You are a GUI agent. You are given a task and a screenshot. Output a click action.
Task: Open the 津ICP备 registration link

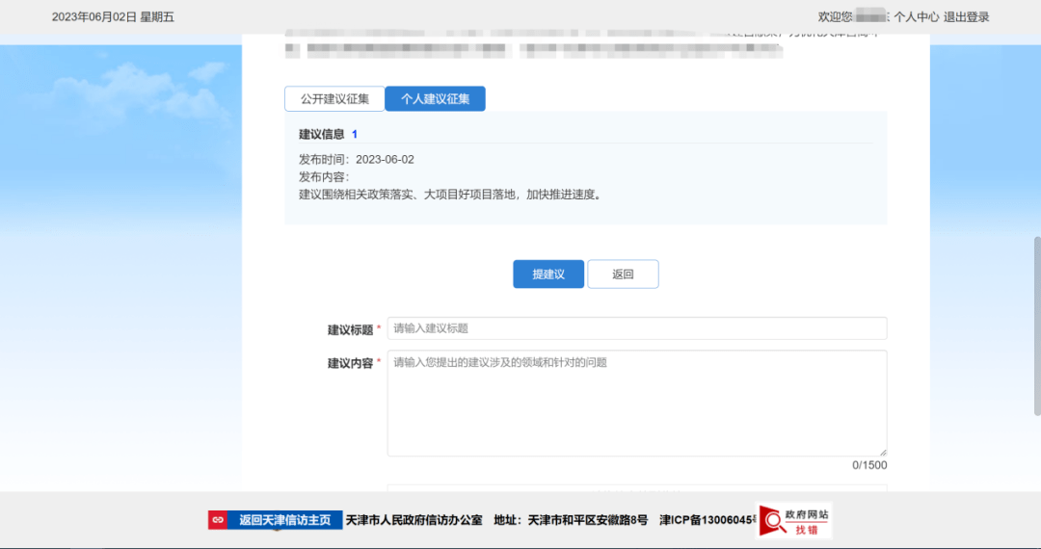705,520
